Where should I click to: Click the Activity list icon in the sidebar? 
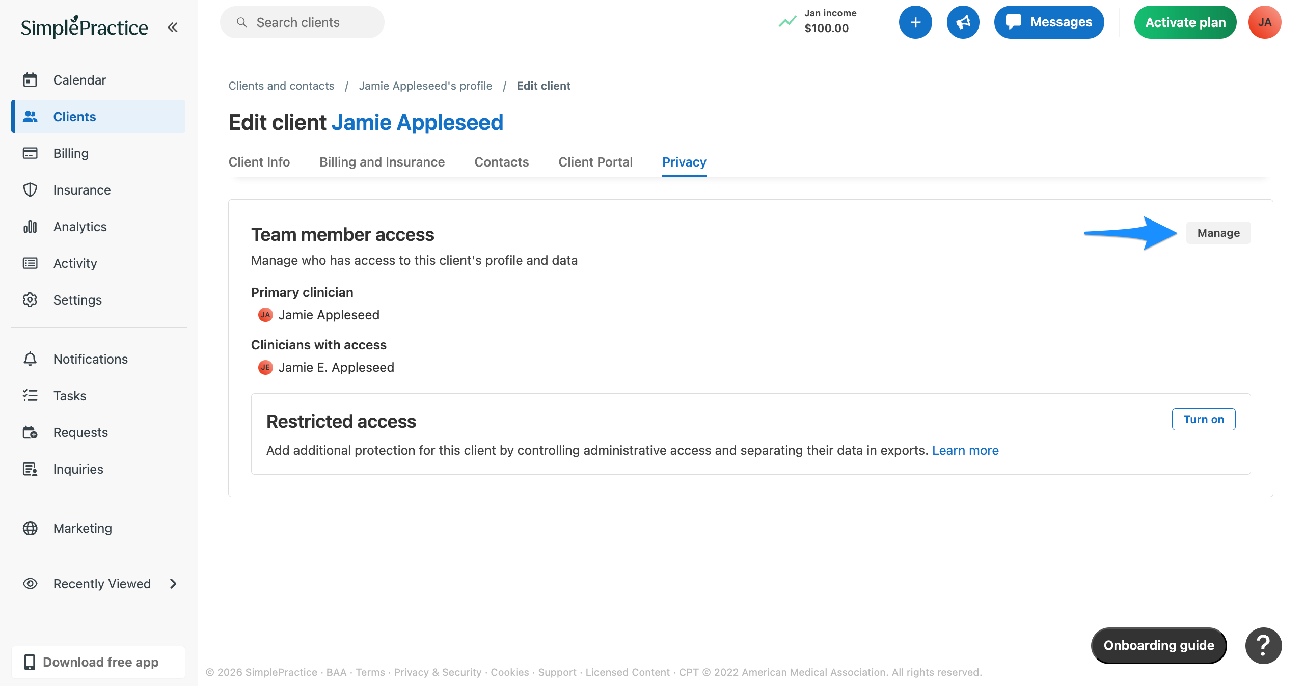point(30,263)
